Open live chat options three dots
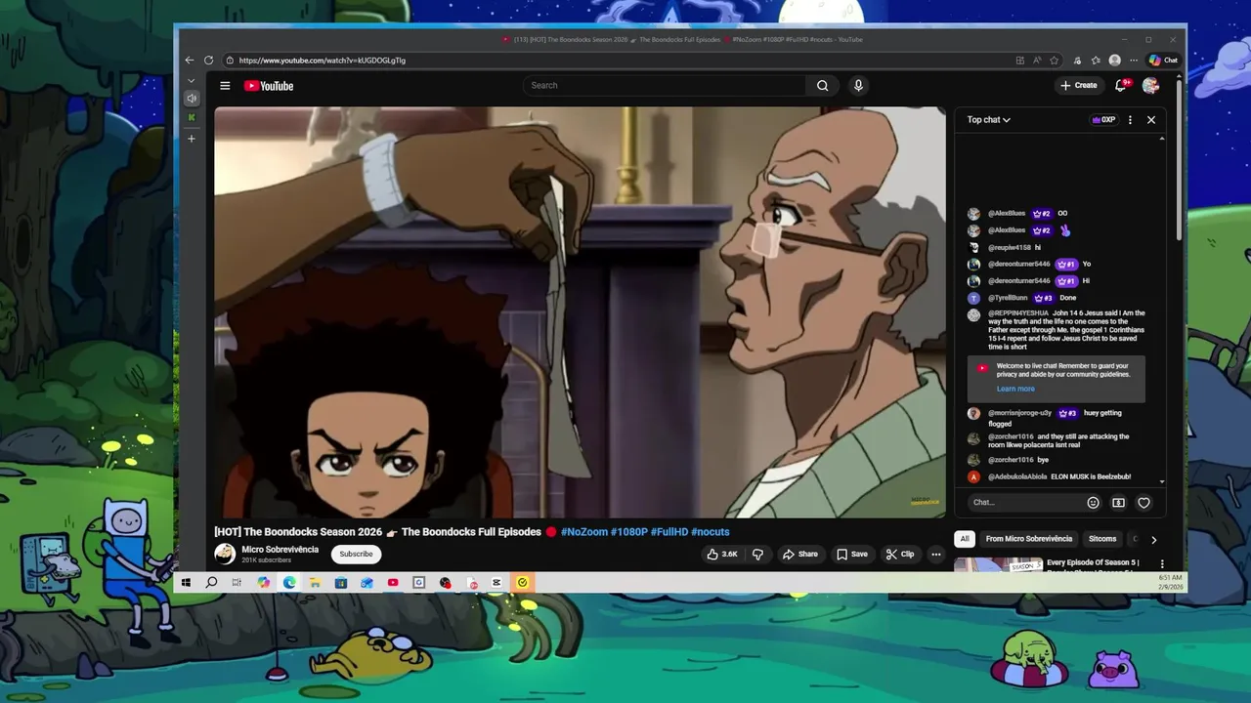The width and height of the screenshot is (1251, 703). point(1130,120)
